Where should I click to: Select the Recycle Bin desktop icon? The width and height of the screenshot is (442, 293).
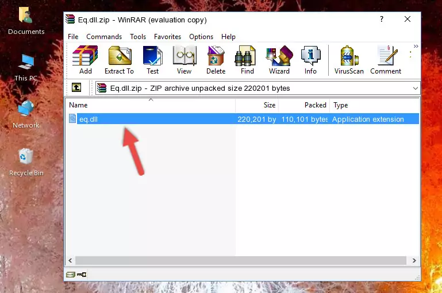tap(26, 163)
